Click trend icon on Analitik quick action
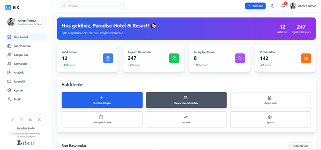 pos(186,117)
